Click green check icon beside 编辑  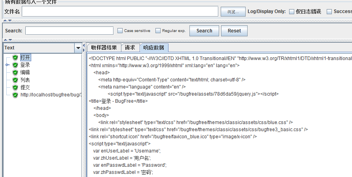(15, 72)
